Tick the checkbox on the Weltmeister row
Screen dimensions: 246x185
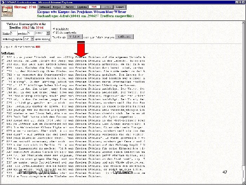(3, 127)
